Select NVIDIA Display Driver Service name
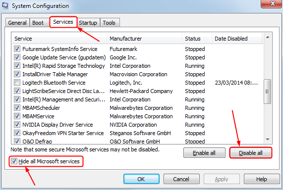283x190 pixels. tap(57, 125)
